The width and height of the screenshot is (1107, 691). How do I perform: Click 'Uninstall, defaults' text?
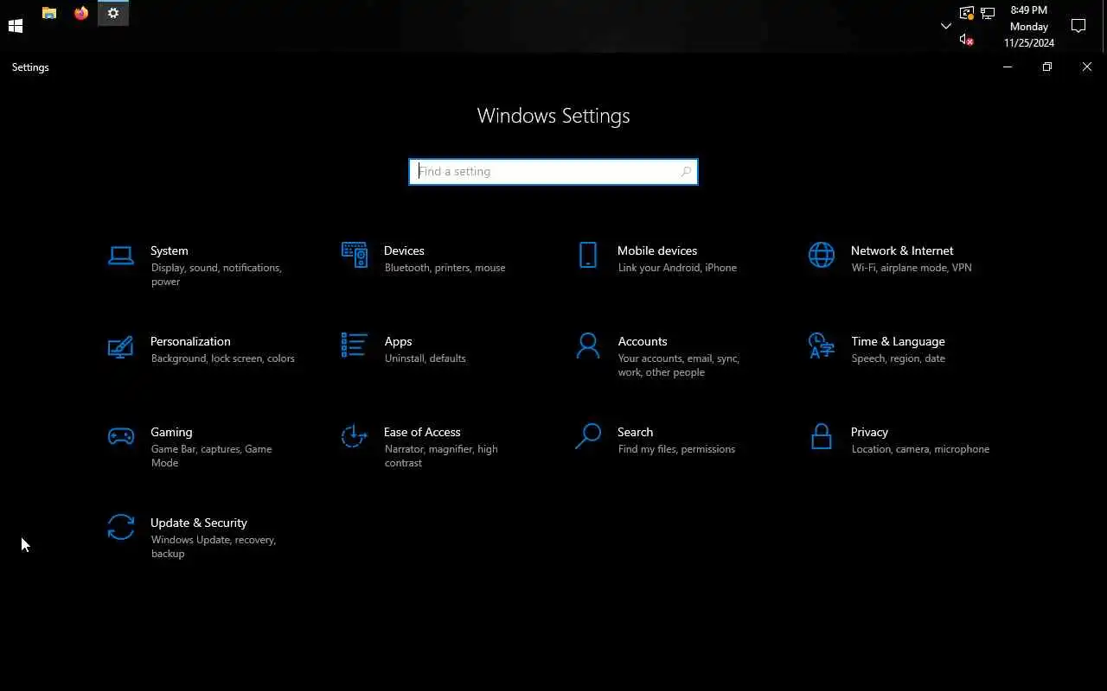[425, 358]
